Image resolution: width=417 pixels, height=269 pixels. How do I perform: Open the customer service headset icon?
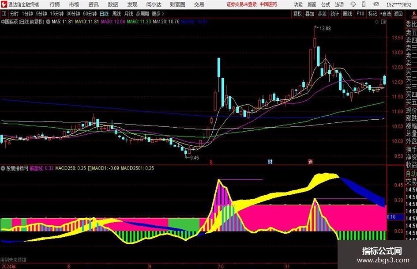[x=353, y=4]
